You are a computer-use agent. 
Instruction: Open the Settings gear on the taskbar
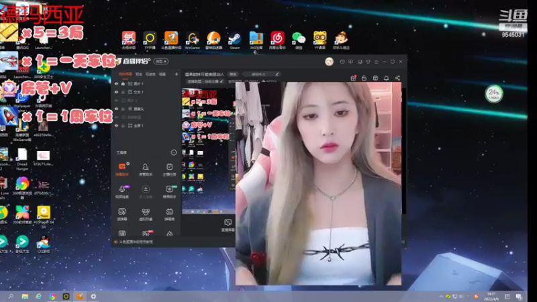pyautogui.click(x=93, y=297)
